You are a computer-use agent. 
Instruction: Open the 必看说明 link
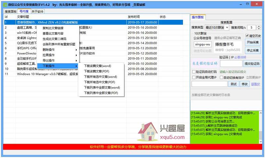click(240, 57)
